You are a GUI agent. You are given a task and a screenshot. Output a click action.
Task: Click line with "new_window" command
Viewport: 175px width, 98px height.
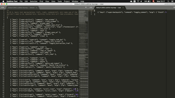pyautogui.click(x=34, y=19)
